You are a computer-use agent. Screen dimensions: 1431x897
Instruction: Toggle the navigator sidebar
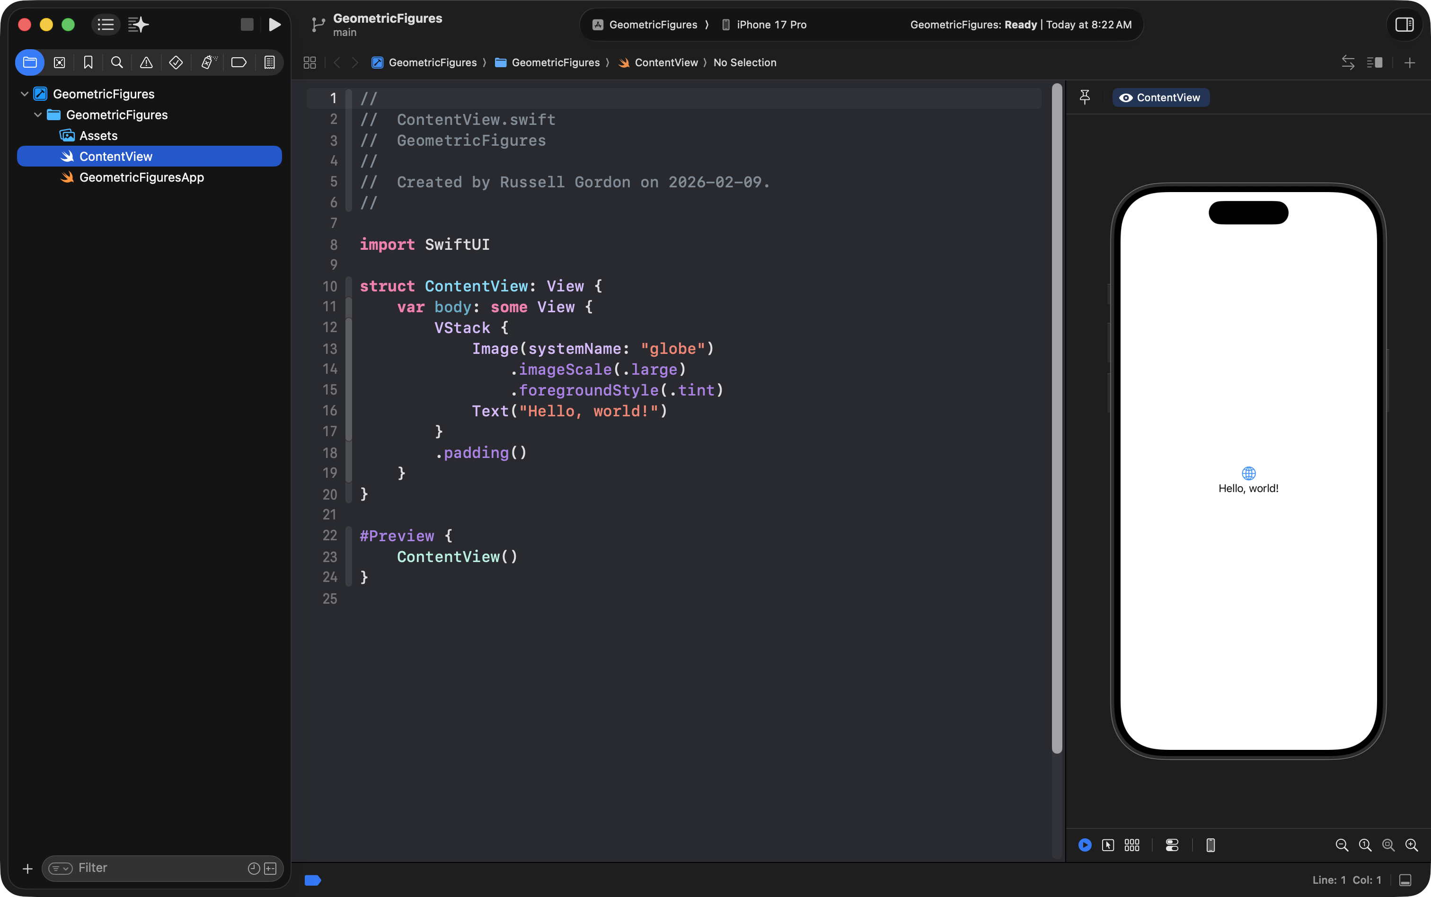coord(106,24)
